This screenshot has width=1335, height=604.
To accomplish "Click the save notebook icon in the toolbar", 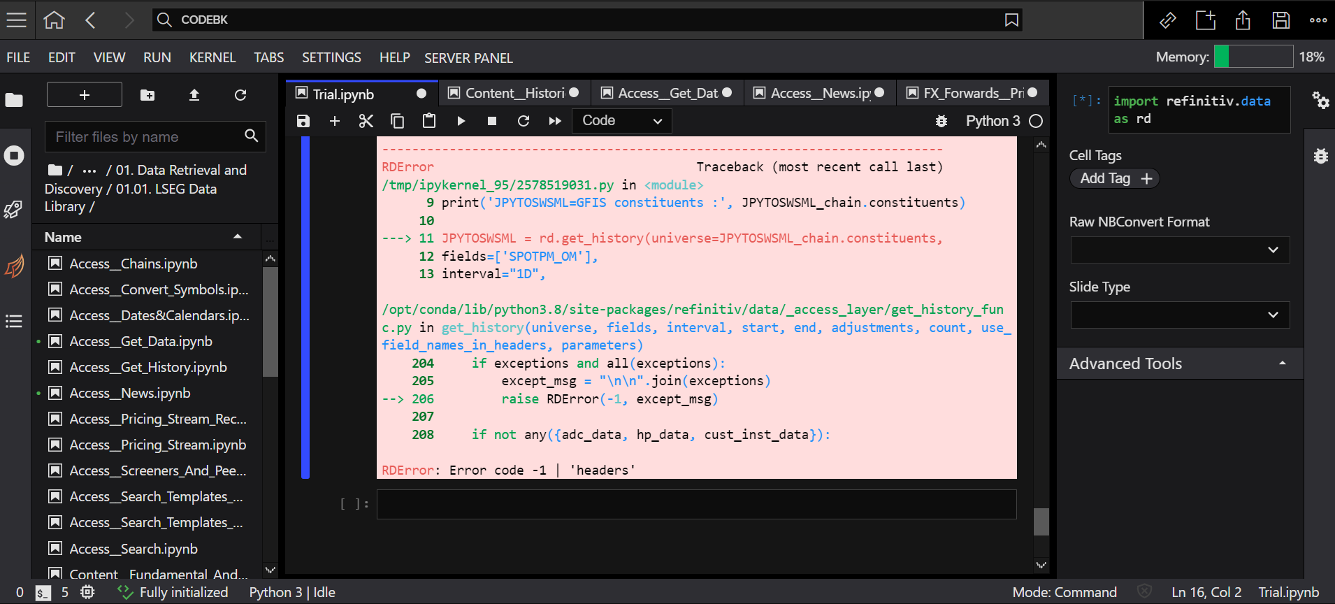I will pos(303,121).
